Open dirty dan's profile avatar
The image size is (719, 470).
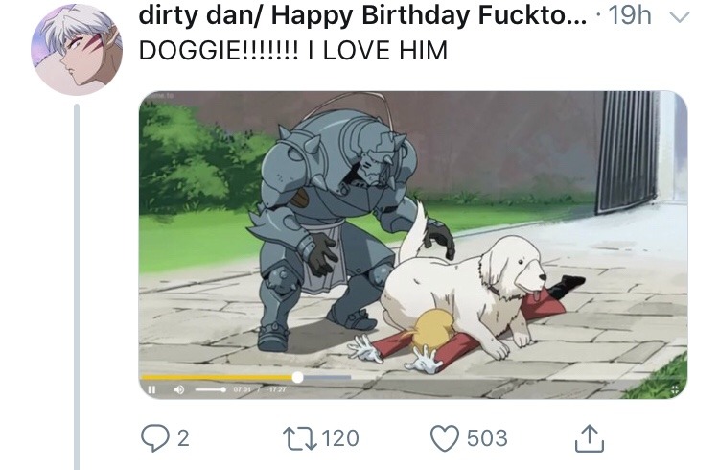point(70,48)
